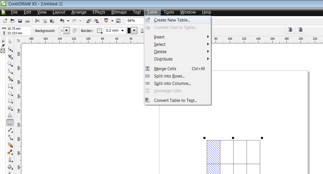Image resolution: width=323 pixels, height=174 pixels.
Task: Select the Table tool
Action: [x=10, y=123]
